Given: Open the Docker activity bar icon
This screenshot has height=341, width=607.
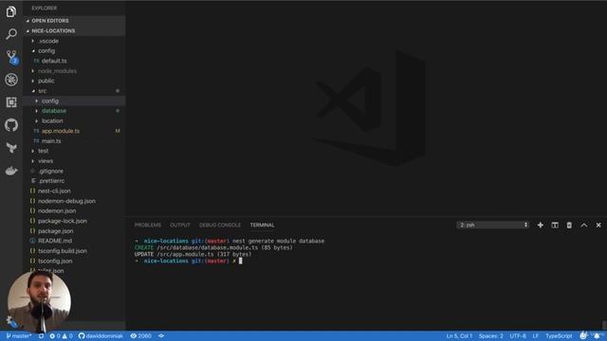Looking at the screenshot, I should [x=11, y=170].
